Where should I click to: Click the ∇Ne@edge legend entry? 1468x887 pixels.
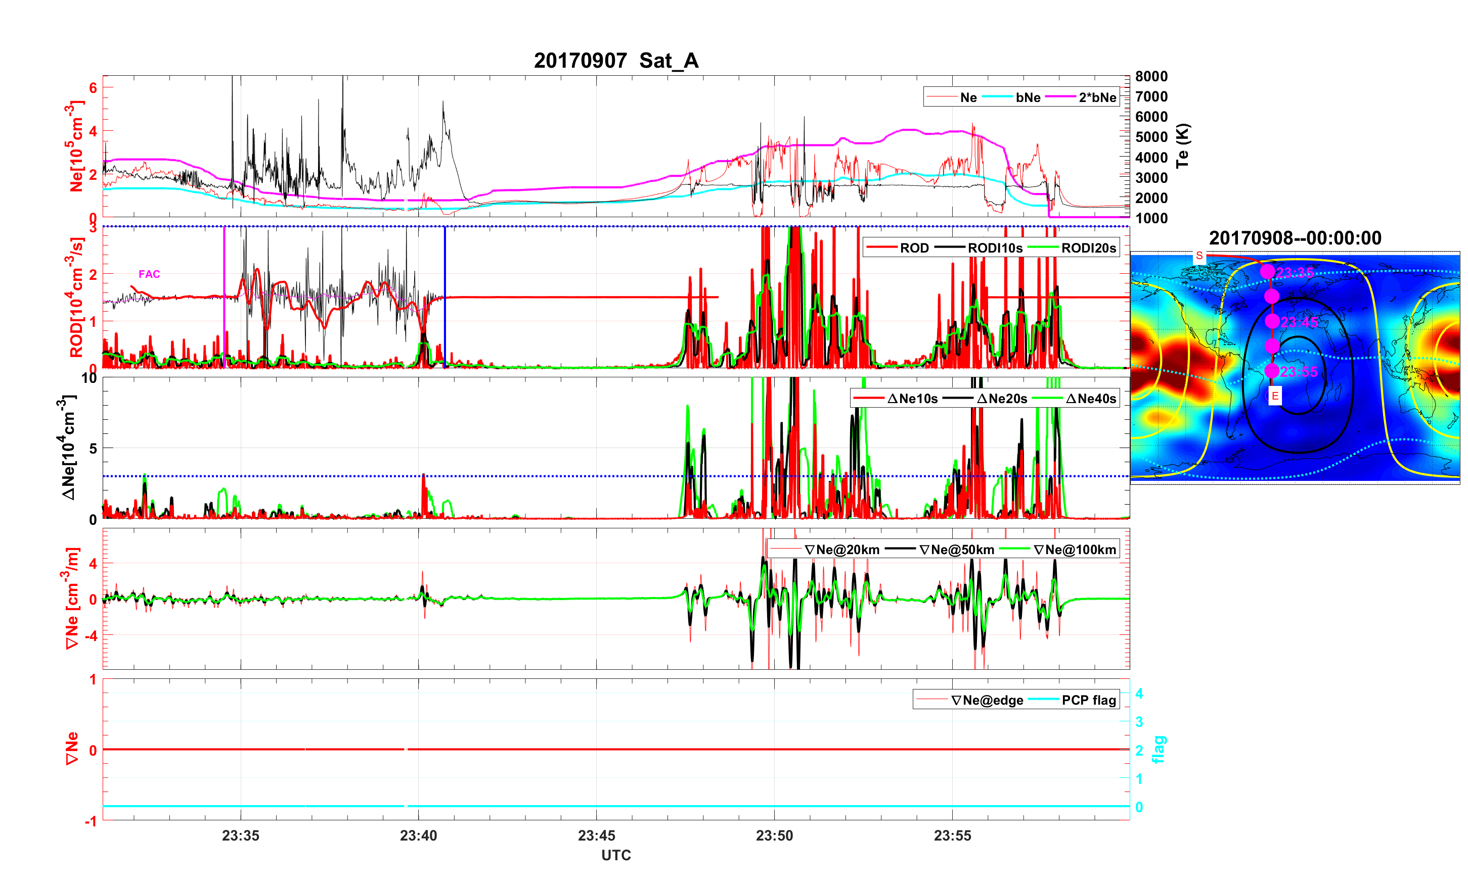click(987, 700)
